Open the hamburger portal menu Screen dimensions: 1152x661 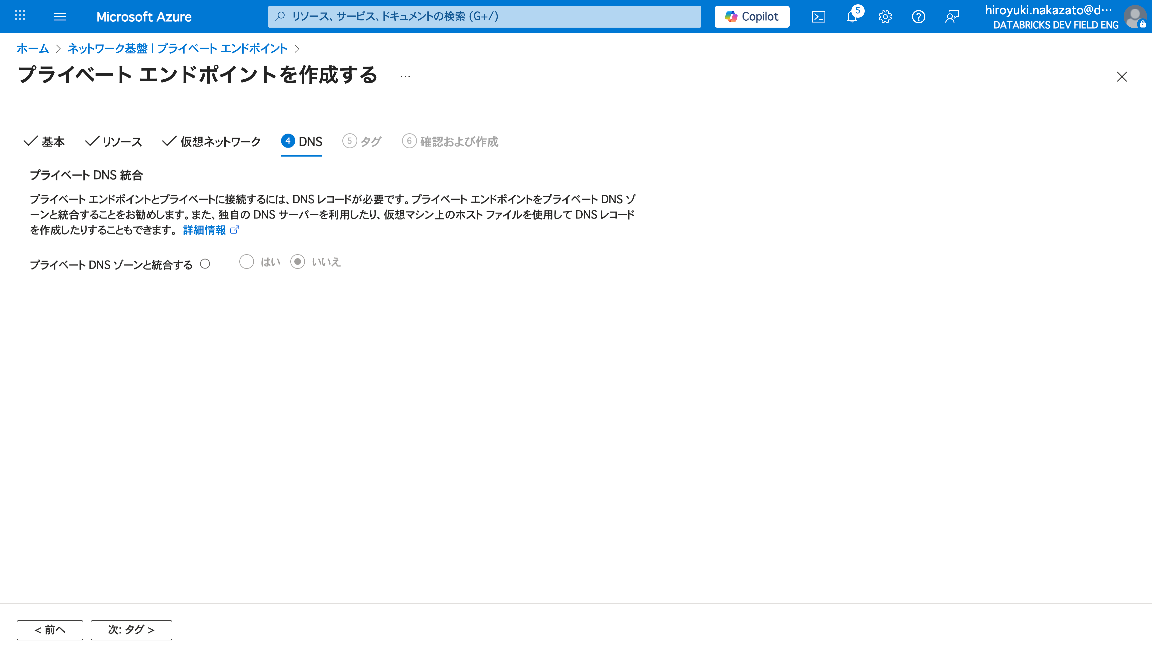60,17
